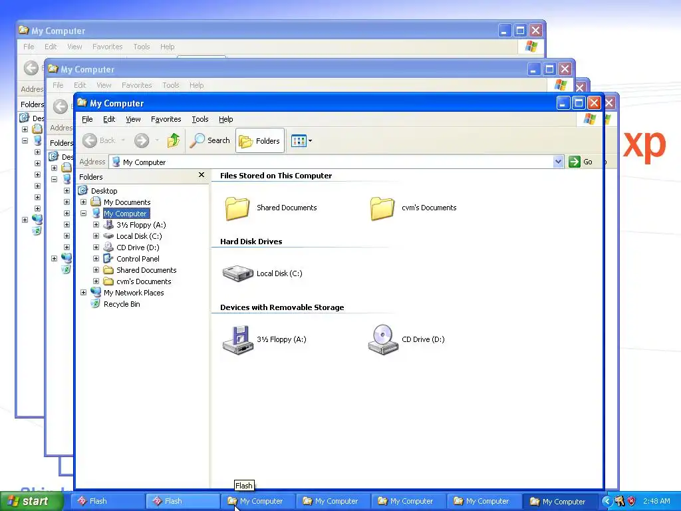Toggle the Folders pane button

coord(260,141)
